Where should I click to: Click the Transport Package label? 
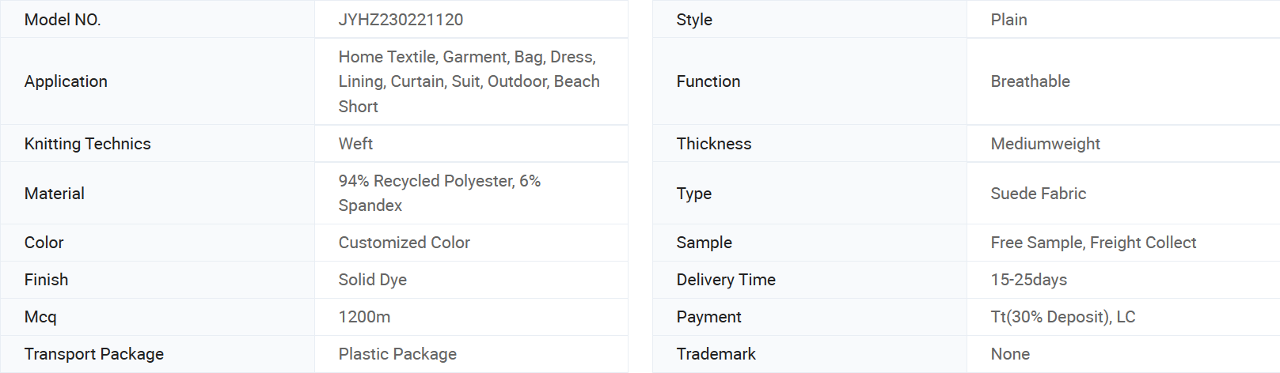pos(94,354)
